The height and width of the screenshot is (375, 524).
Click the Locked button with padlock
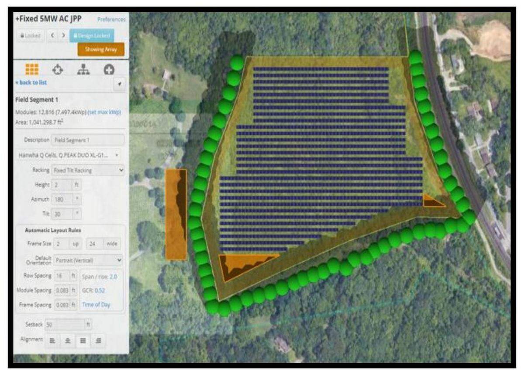tap(30, 36)
